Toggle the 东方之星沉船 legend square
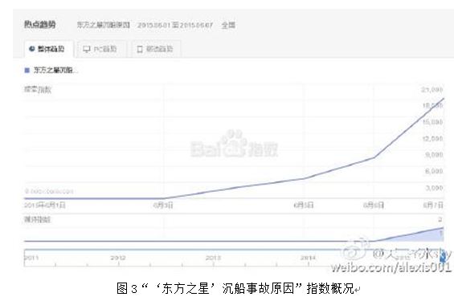 point(27,71)
